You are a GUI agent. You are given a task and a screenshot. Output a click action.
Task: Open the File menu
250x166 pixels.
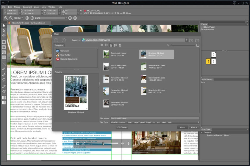tap(4, 7)
